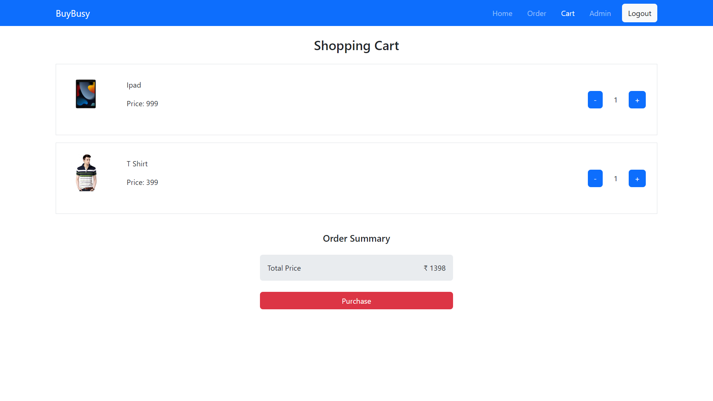Image resolution: width=713 pixels, height=401 pixels.
Task: Open the Home page
Action: click(x=502, y=13)
